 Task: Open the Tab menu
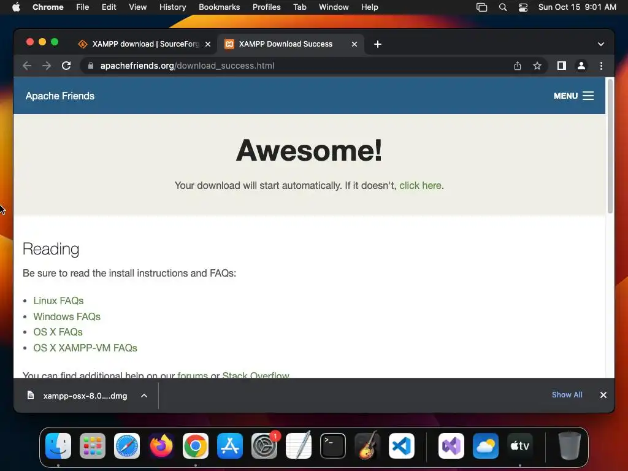(299, 7)
